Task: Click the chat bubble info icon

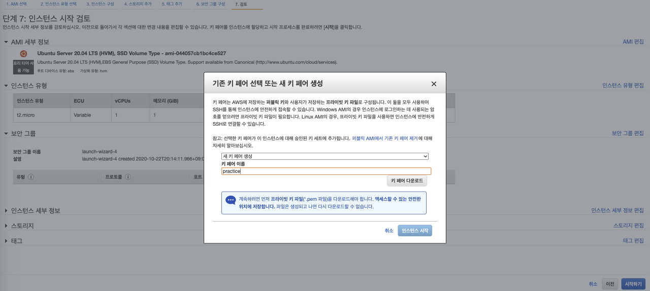Action: [231, 200]
